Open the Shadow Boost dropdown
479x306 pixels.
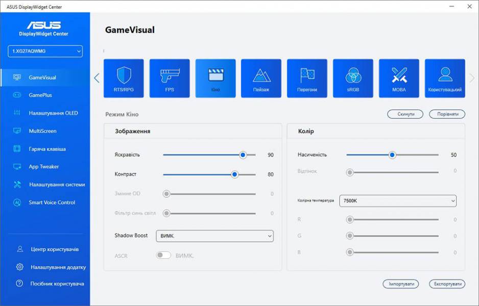[214, 236]
